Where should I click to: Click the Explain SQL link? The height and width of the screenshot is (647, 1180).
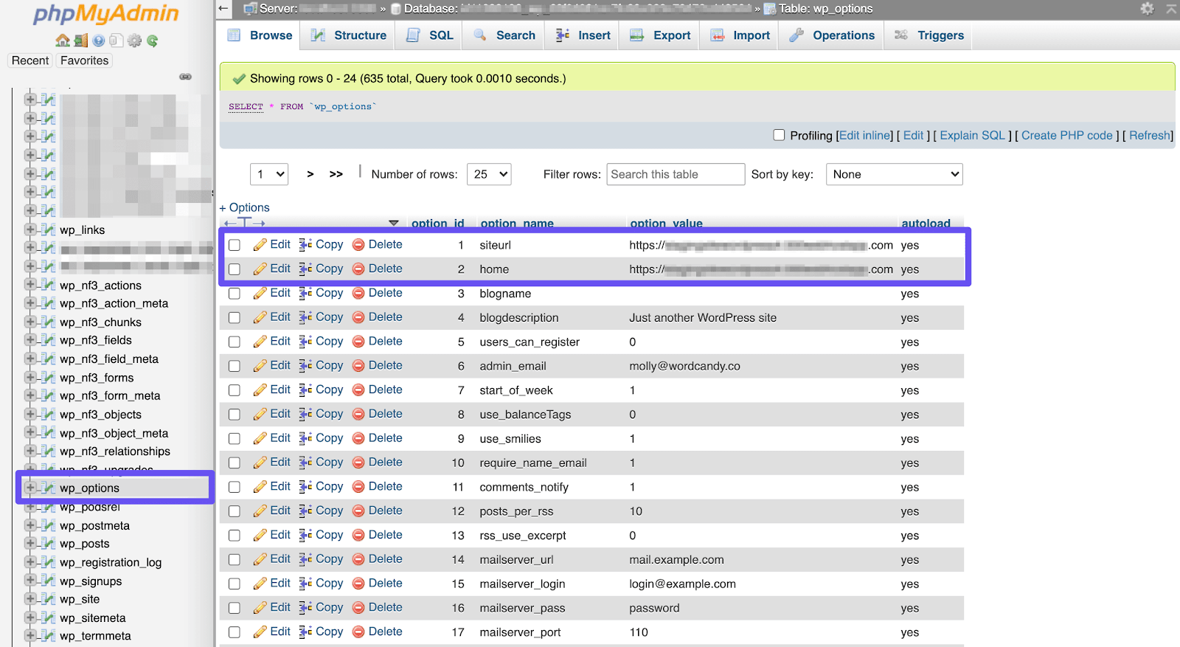[x=972, y=136]
